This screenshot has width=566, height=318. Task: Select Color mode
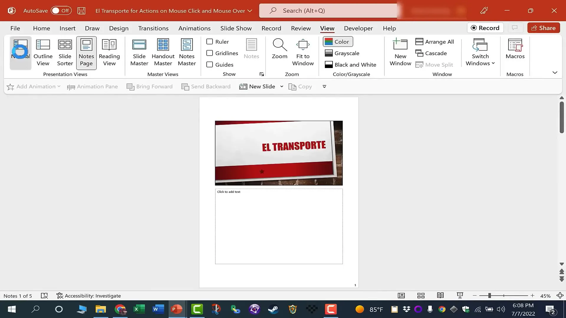click(338, 42)
